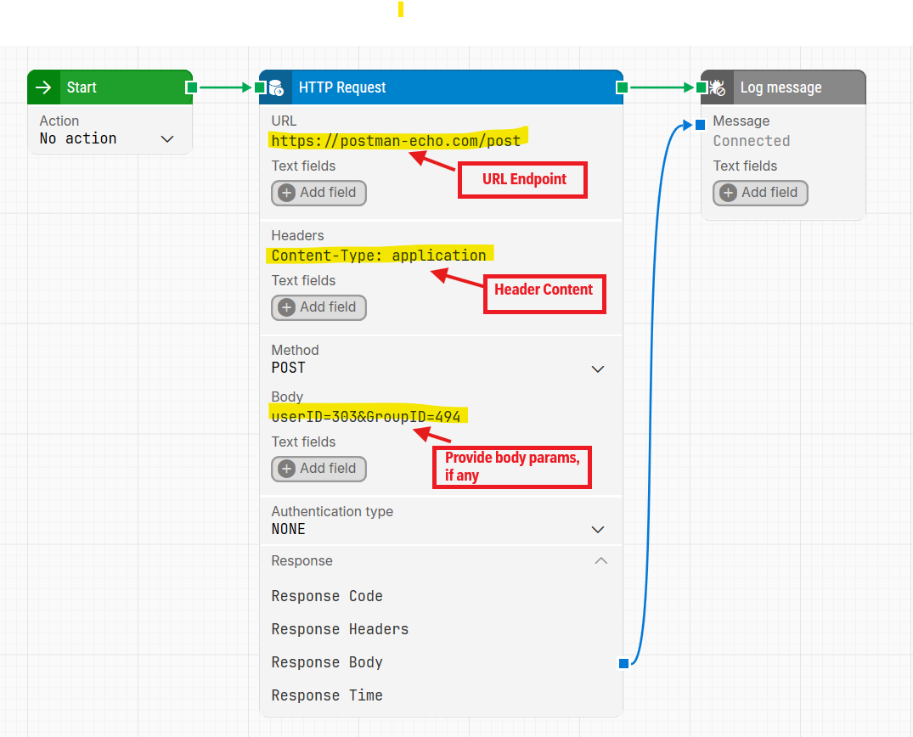This screenshot has height=737, width=913.
Task: Select the Log message node title
Action: 781,87
